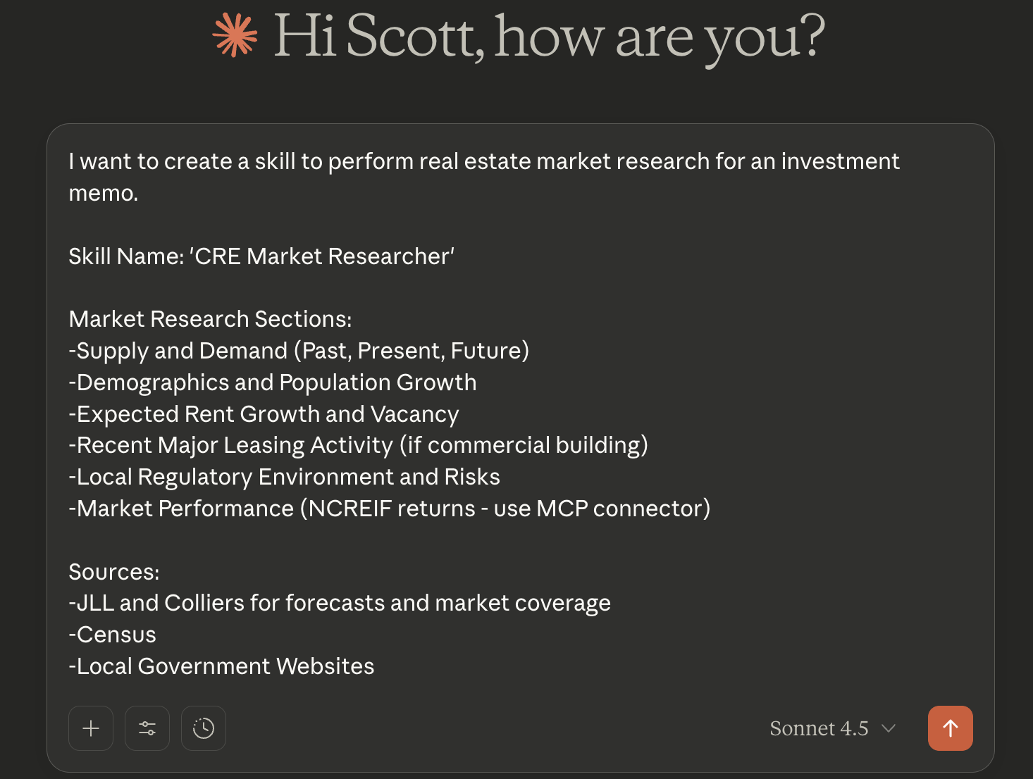Click the orange Claude starburst logo

(235, 35)
